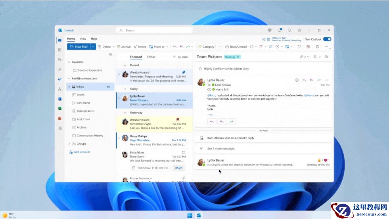The width and height of the screenshot is (389, 219).
Task: Click the Snooze clock icon in ribbon
Action: pyautogui.click(x=277, y=47)
